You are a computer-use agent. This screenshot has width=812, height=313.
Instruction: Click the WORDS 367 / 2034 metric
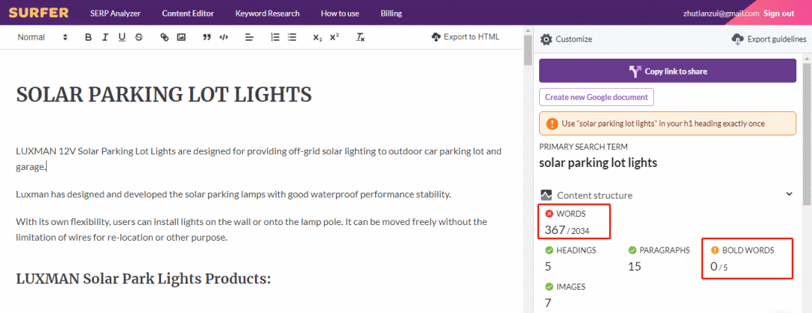click(x=574, y=222)
